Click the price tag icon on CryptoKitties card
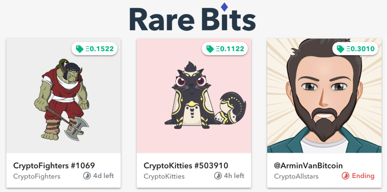The image size is (387, 192). point(210,49)
